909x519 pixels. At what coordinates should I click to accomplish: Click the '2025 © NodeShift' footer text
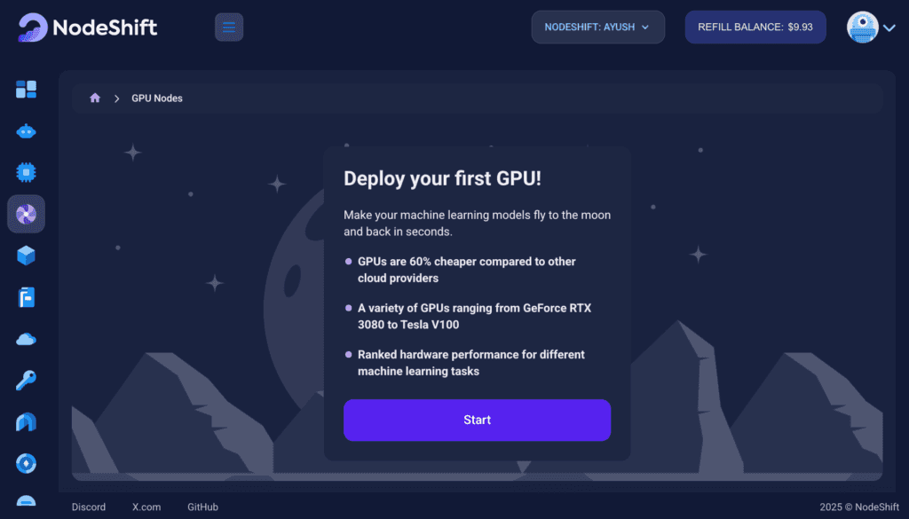[x=859, y=507]
